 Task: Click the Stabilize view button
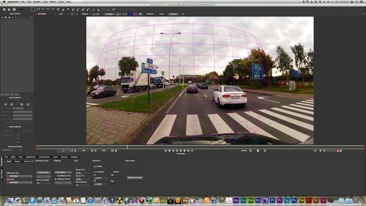(x=150, y=14)
